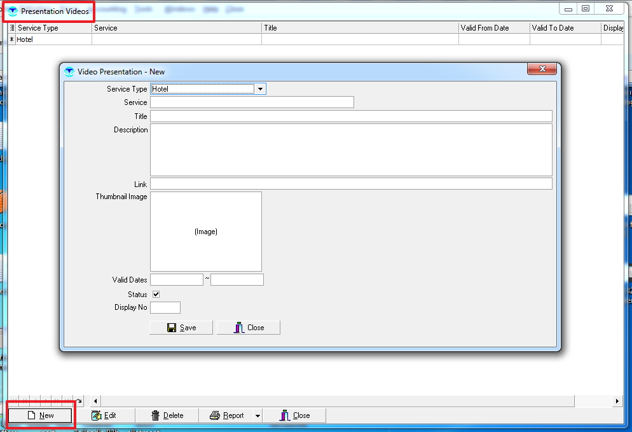Focus the Link input field
This screenshot has width=632, height=432.
pyautogui.click(x=351, y=184)
